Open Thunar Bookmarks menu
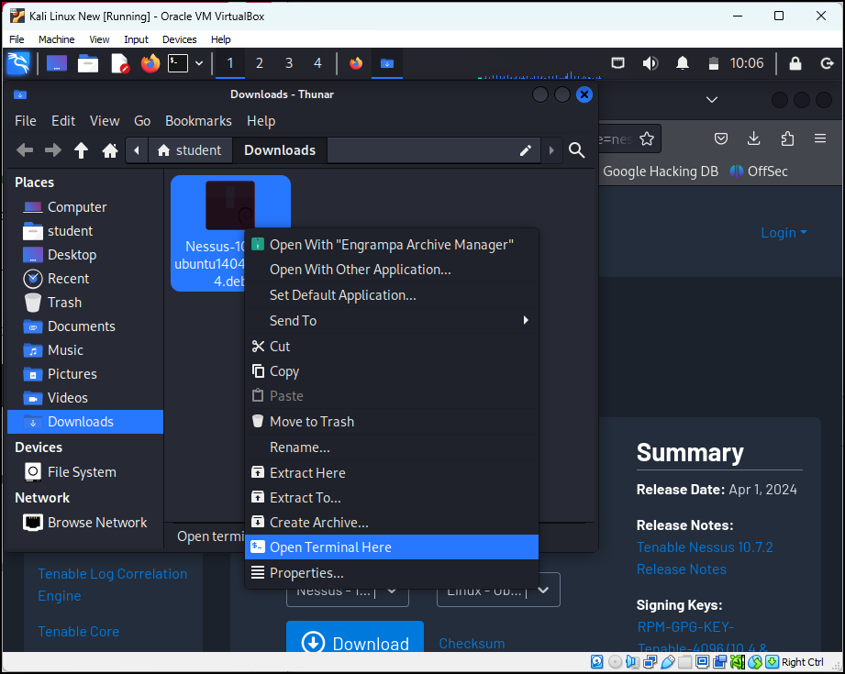 [198, 121]
